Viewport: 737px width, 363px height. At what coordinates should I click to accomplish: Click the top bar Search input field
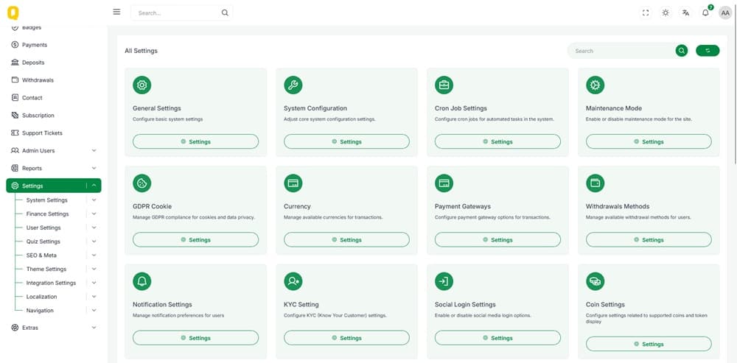tap(177, 13)
